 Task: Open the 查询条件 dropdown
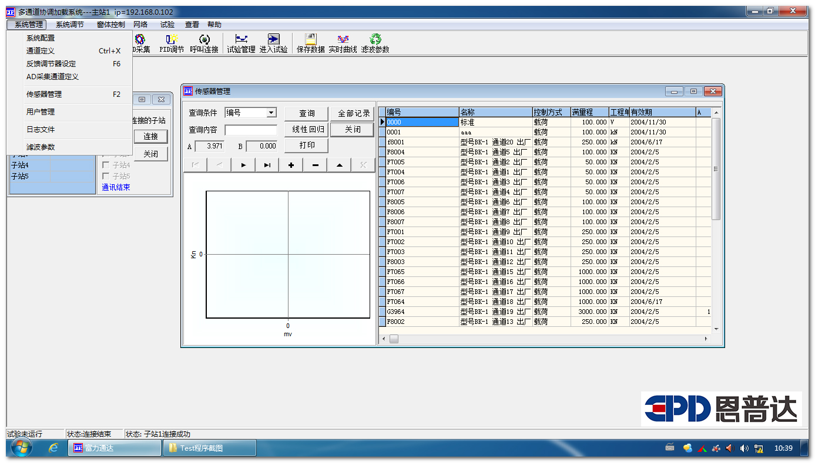271,113
